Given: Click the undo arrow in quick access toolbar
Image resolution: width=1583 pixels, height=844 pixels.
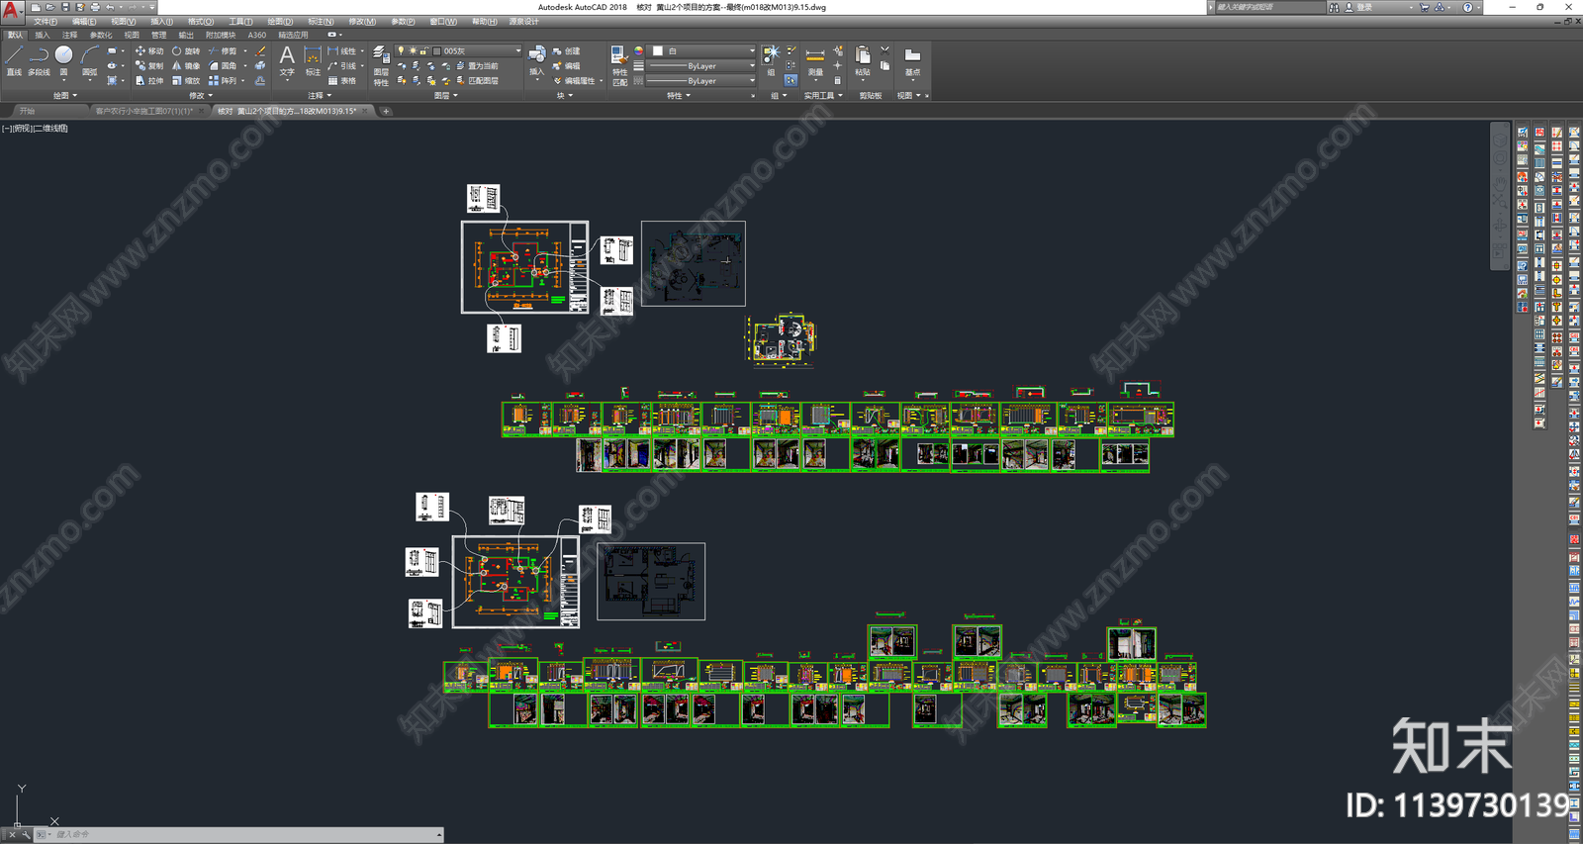Looking at the screenshot, I should [110, 7].
